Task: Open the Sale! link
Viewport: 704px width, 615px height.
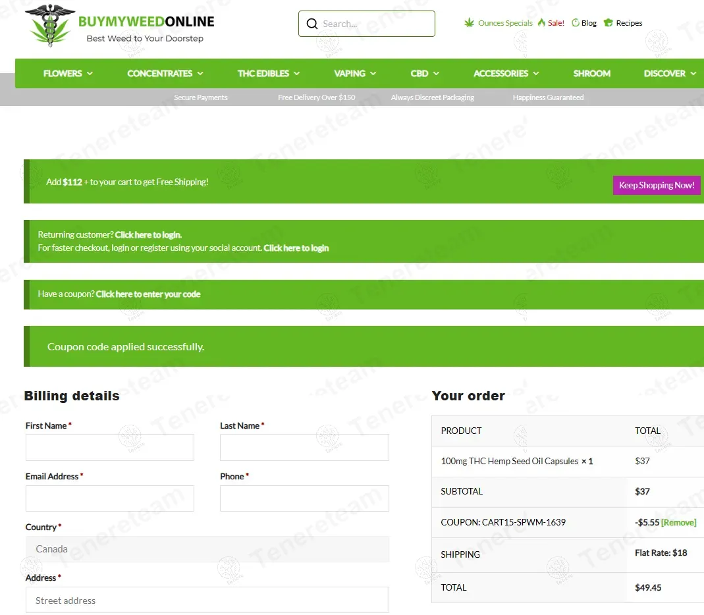Action: [x=556, y=23]
